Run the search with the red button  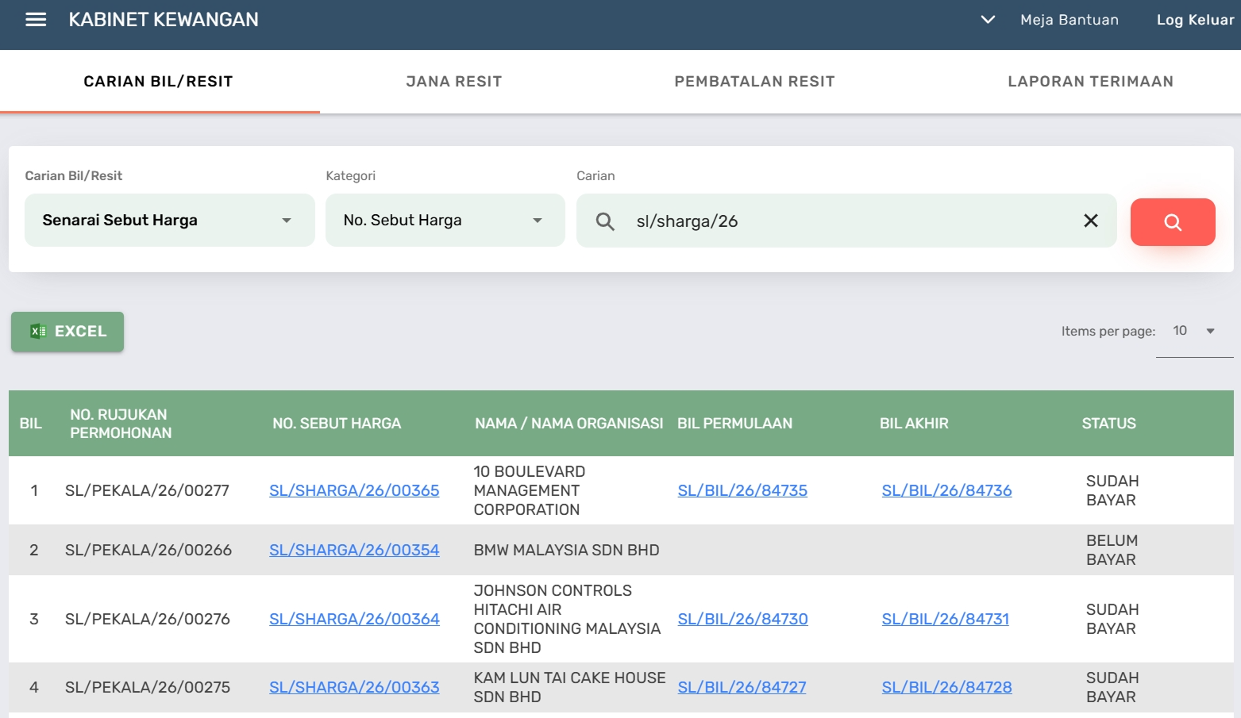click(1173, 222)
